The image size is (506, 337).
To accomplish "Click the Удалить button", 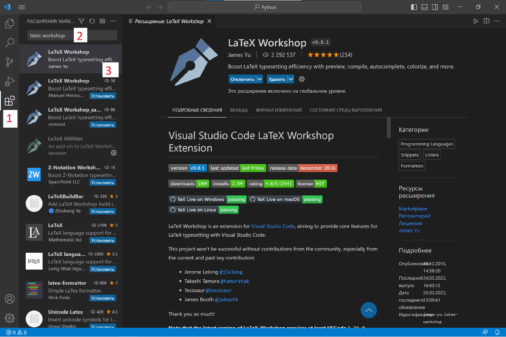I will coord(277,79).
